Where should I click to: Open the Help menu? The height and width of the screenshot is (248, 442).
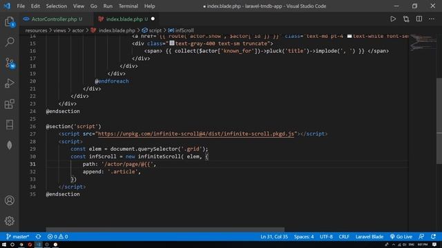pos(150,6)
